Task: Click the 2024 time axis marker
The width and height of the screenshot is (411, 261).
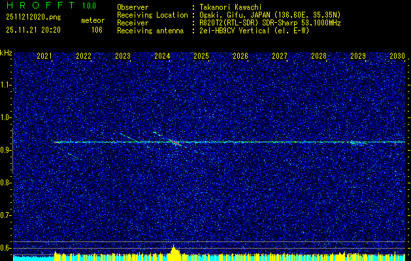Action: pyautogui.click(x=162, y=56)
